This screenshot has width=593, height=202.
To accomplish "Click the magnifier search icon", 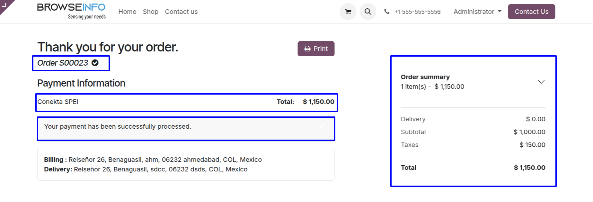I will (x=368, y=12).
